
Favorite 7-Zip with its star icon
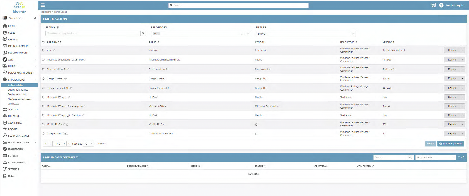54,50
